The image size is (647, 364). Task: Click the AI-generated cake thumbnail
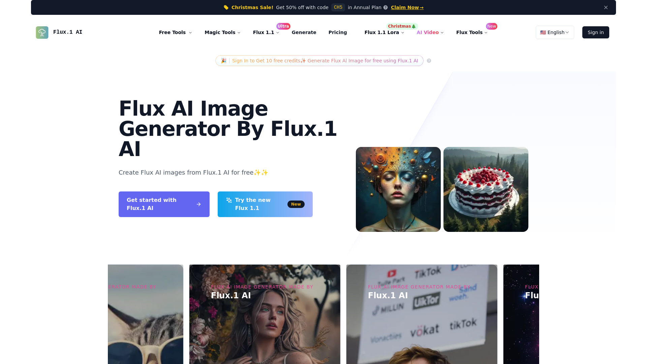coord(486,189)
